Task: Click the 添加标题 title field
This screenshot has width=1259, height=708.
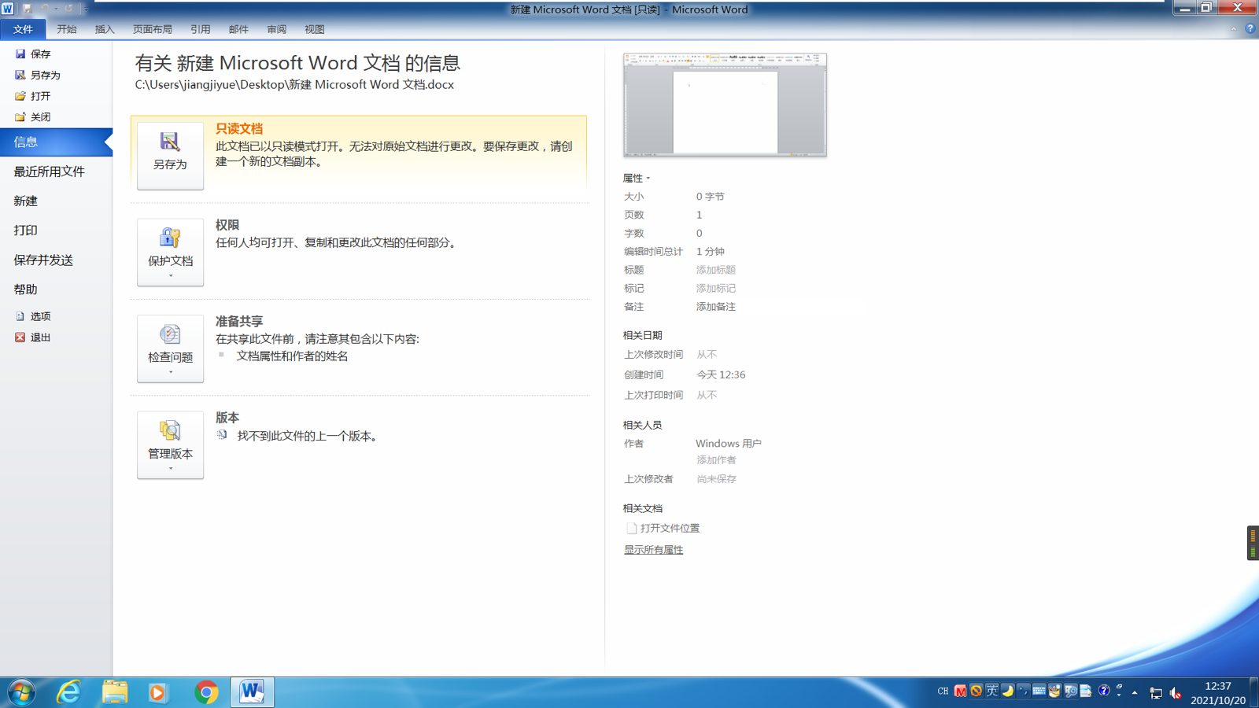Action: tap(715, 270)
